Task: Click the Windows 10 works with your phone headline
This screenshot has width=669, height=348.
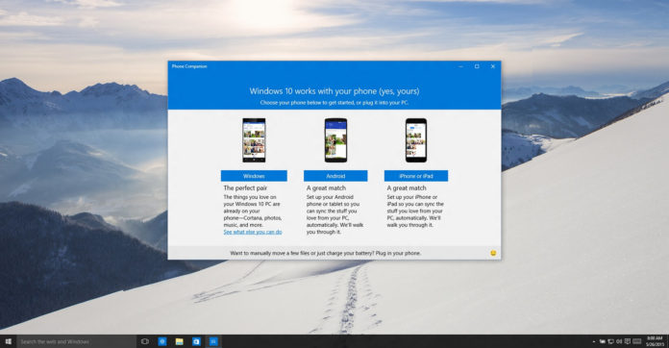Action: pyautogui.click(x=334, y=90)
